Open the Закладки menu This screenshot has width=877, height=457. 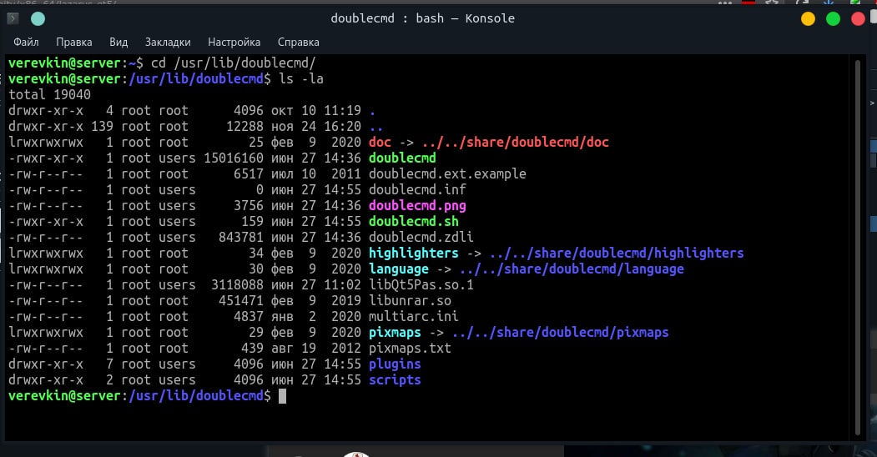168,43
